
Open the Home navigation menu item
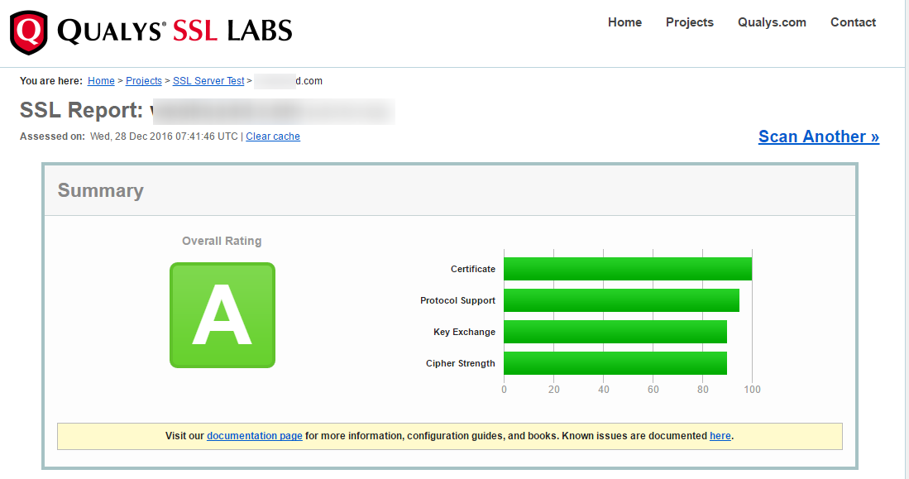point(624,22)
